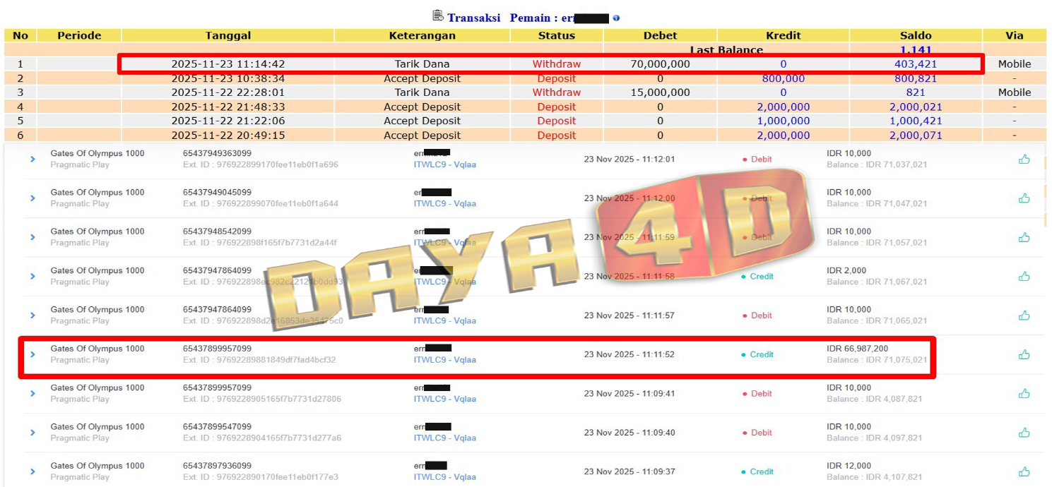
Task: Click the info icon beside the player name
Action: click(616, 18)
